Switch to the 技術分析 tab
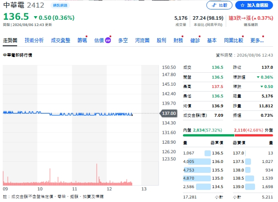 (34, 40)
